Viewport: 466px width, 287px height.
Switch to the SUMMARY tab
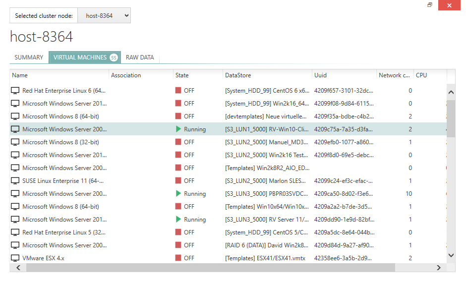pyautogui.click(x=28, y=57)
